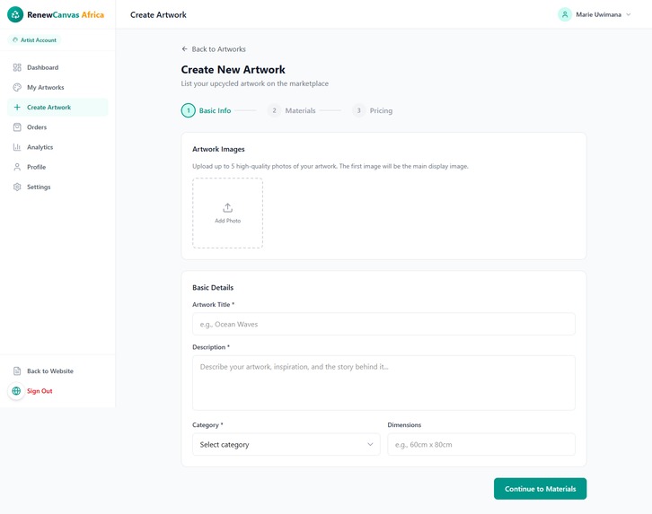
Task: Expand the user menu chevron
Action: pyautogui.click(x=629, y=14)
